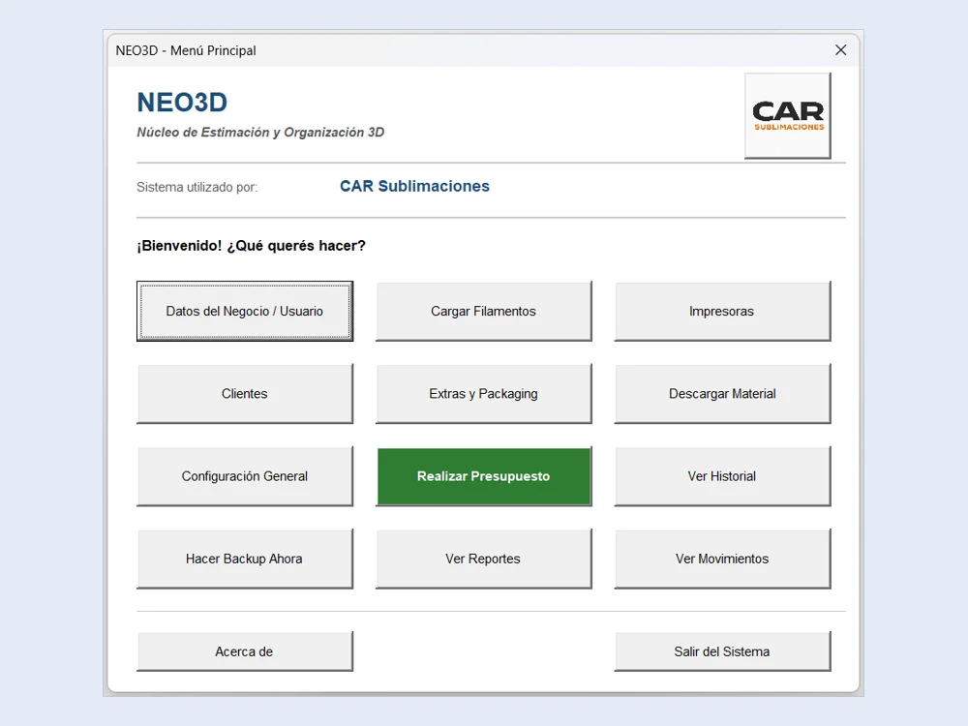Start Realizar Presupuesto
The height and width of the screenshot is (726, 968).
tap(483, 476)
